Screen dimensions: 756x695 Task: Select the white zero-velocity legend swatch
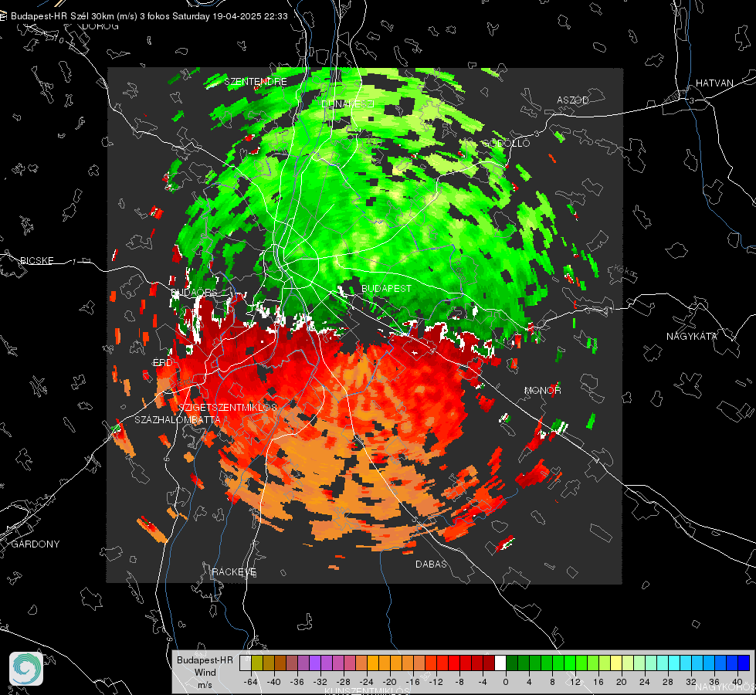pos(500,663)
